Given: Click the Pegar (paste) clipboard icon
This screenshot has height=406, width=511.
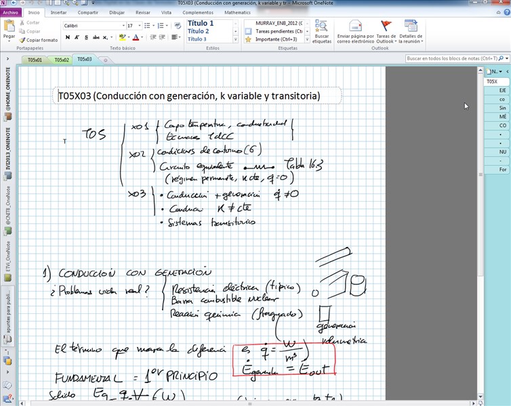Looking at the screenshot, I should [9, 26].
